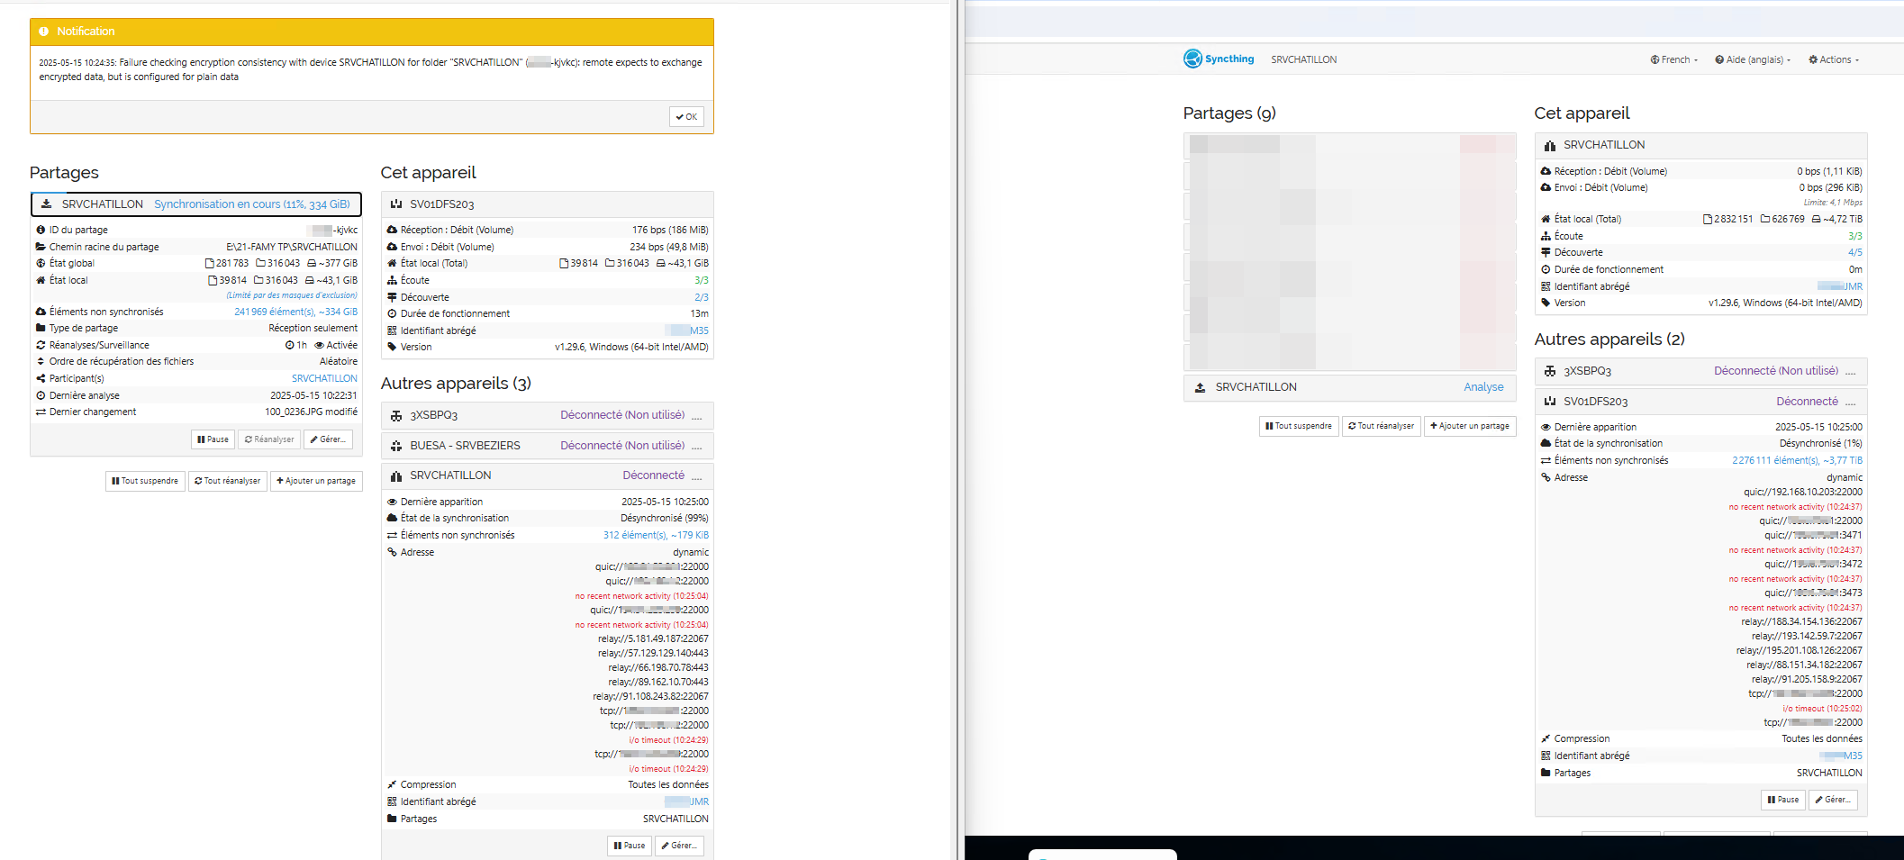Viewport: 1904px width, 860px height.
Task: Click the JMR short ID link in left window
Action: coord(686,801)
